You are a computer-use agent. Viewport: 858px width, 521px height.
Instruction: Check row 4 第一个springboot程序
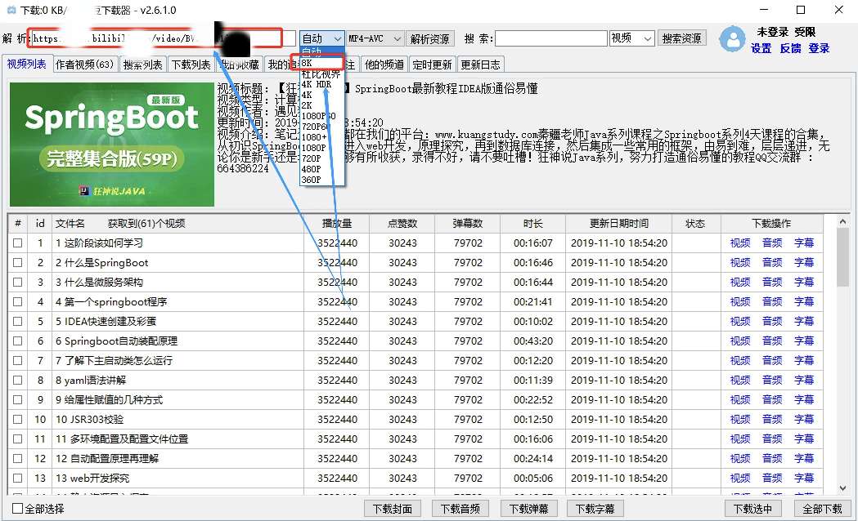tap(17, 302)
